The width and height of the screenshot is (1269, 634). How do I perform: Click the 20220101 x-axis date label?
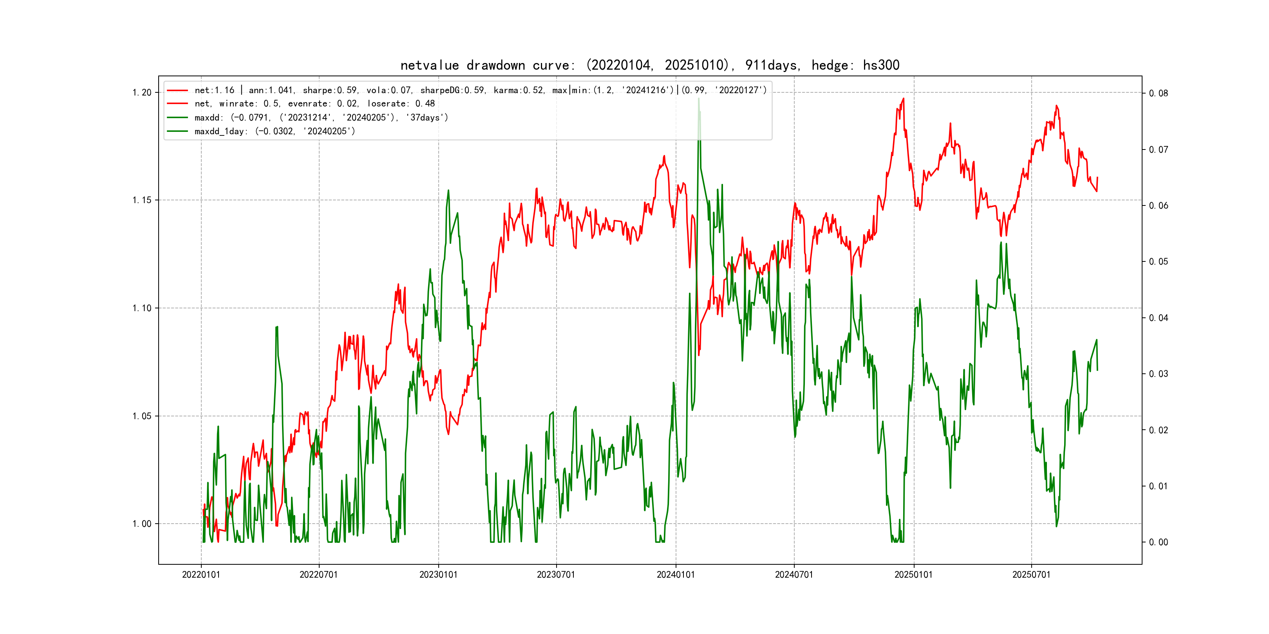pos(201,575)
